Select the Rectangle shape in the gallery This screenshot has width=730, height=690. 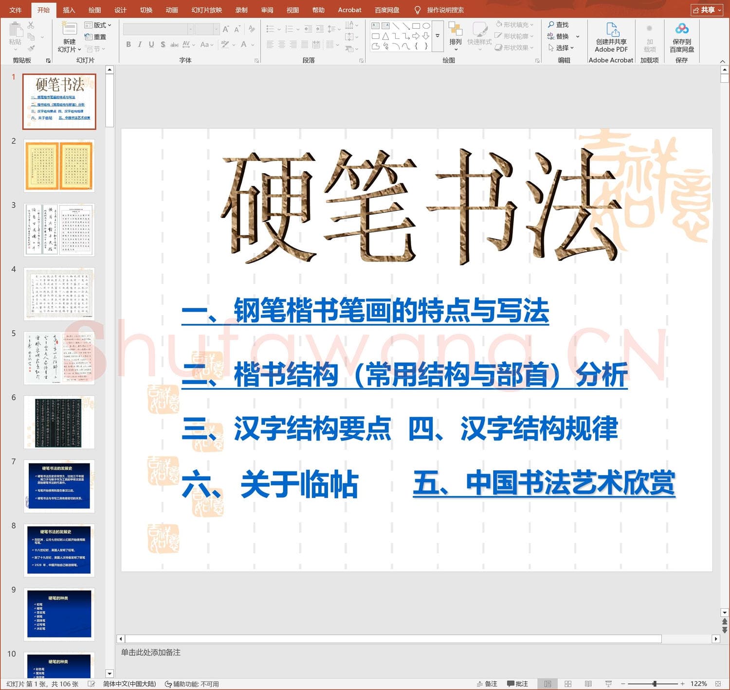pos(416,26)
